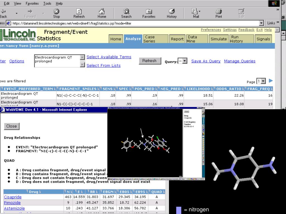Click in the URL address field
Screen dimensions: 286x214
coord(135,23)
